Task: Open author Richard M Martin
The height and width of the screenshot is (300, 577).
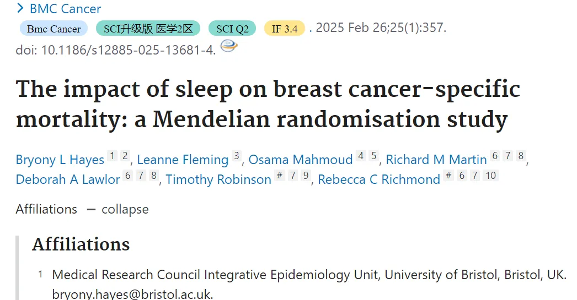Action: point(436,160)
